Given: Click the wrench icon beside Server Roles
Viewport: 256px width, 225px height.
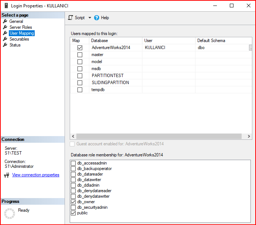Looking at the screenshot, I should [x=5, y=27].
